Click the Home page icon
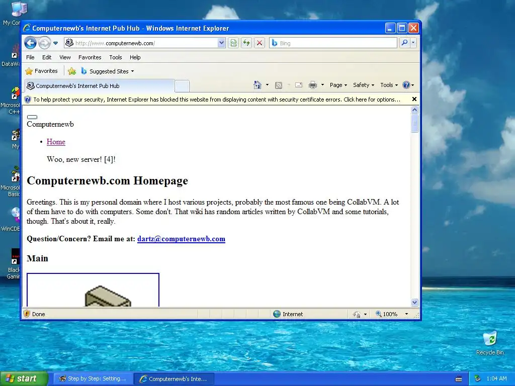The image size is (515, 386). coord(257,85)
